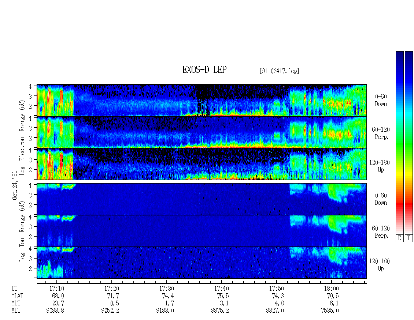Click the MLAT row header
The width and height of the screenshot is (414, 320).
click(17, 296)
